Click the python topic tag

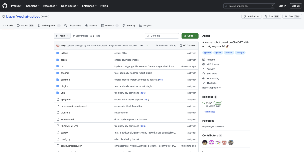coord(207,53)
